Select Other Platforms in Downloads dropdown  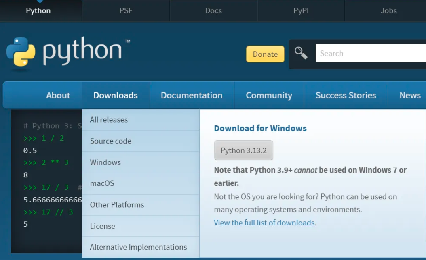point(141,205)
